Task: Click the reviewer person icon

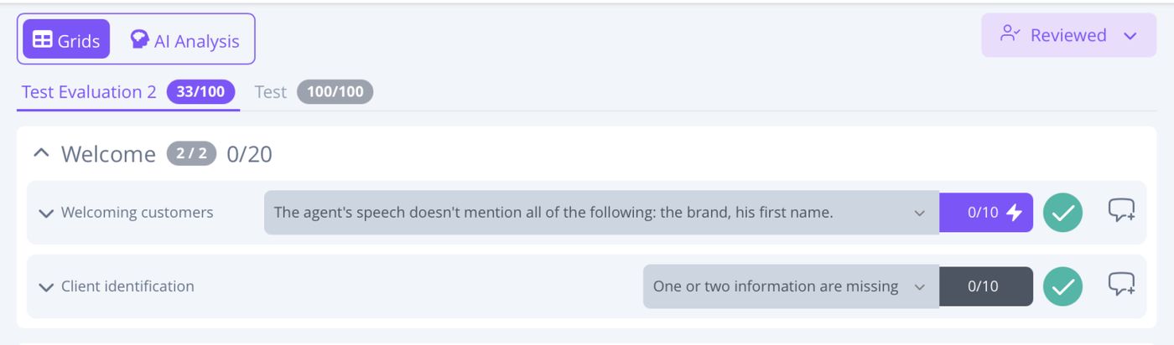Action: coord(1009,34)
